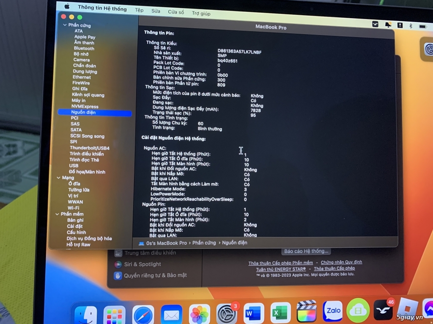The image size is (433, 324).
Task: Select Tường lửa under Mạng
Action: [x=79, y=190]
